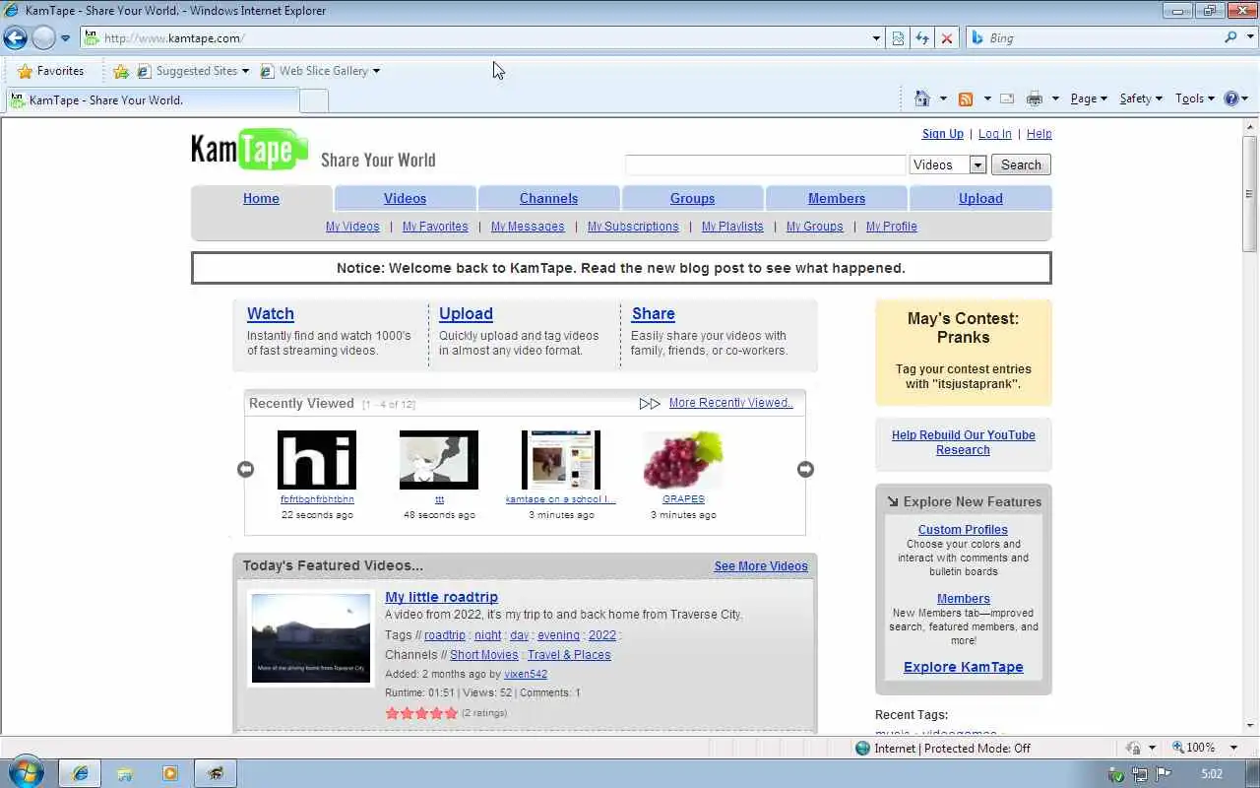This screenshot has width=1260, height=788.
Task: Click the vixen542 uploader link
Action: click(526, 674)
